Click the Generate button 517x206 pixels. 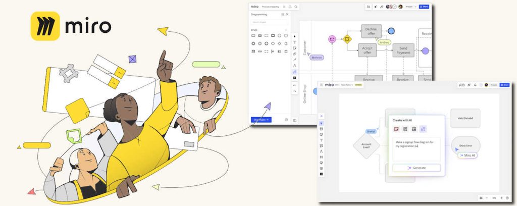pyautogui.click(x=417, y=168)
